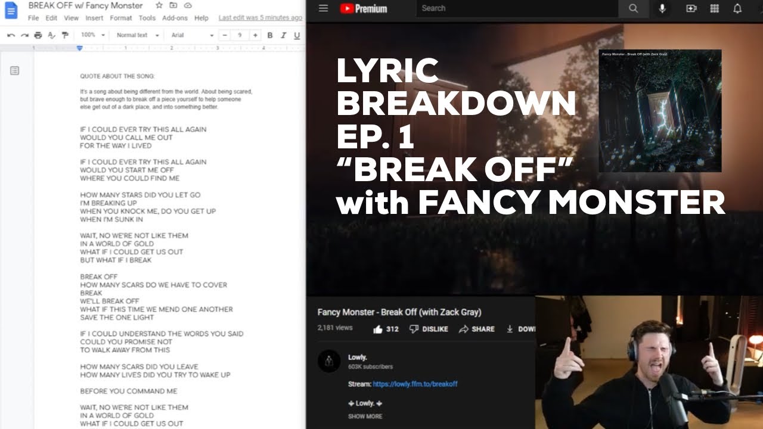Expand description with SHOW MORE
The width and height of the screenshot is (763, 429).
point(365,416)
